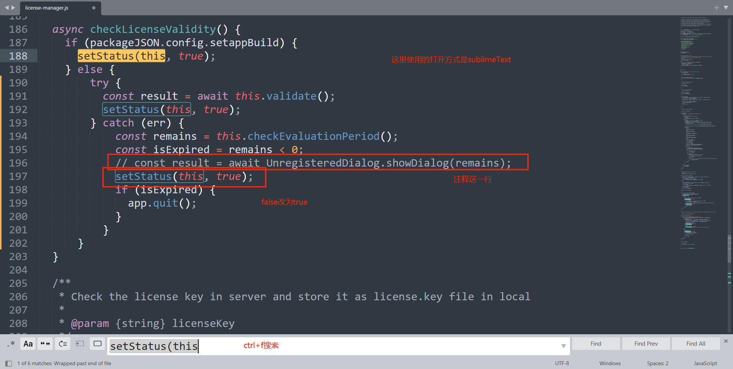
Task: Click the Find button
Action: point(596,344)
